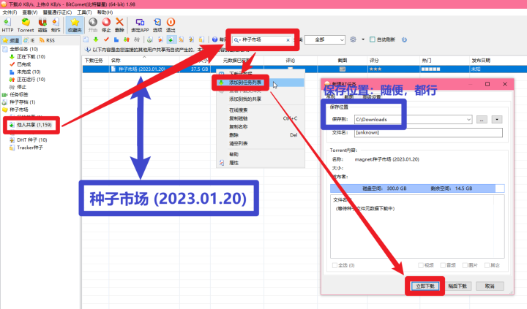The height and width of the screenshot is (309, 527).
Task: Toggle the other (其它) file type checkbox
Action: pyautogui.click(x=487, y=265)
